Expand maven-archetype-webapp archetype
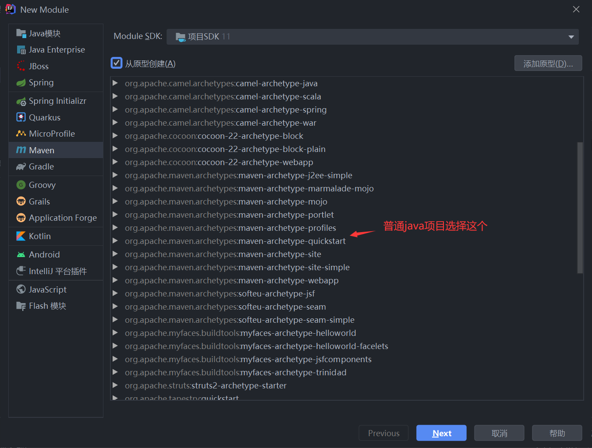 point(115,280)
